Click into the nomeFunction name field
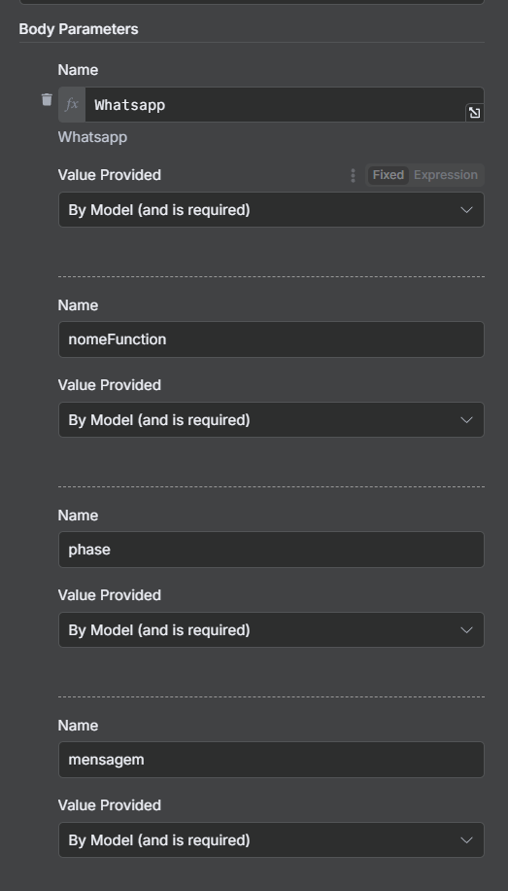The image size is (508, 891). point(271,339)
